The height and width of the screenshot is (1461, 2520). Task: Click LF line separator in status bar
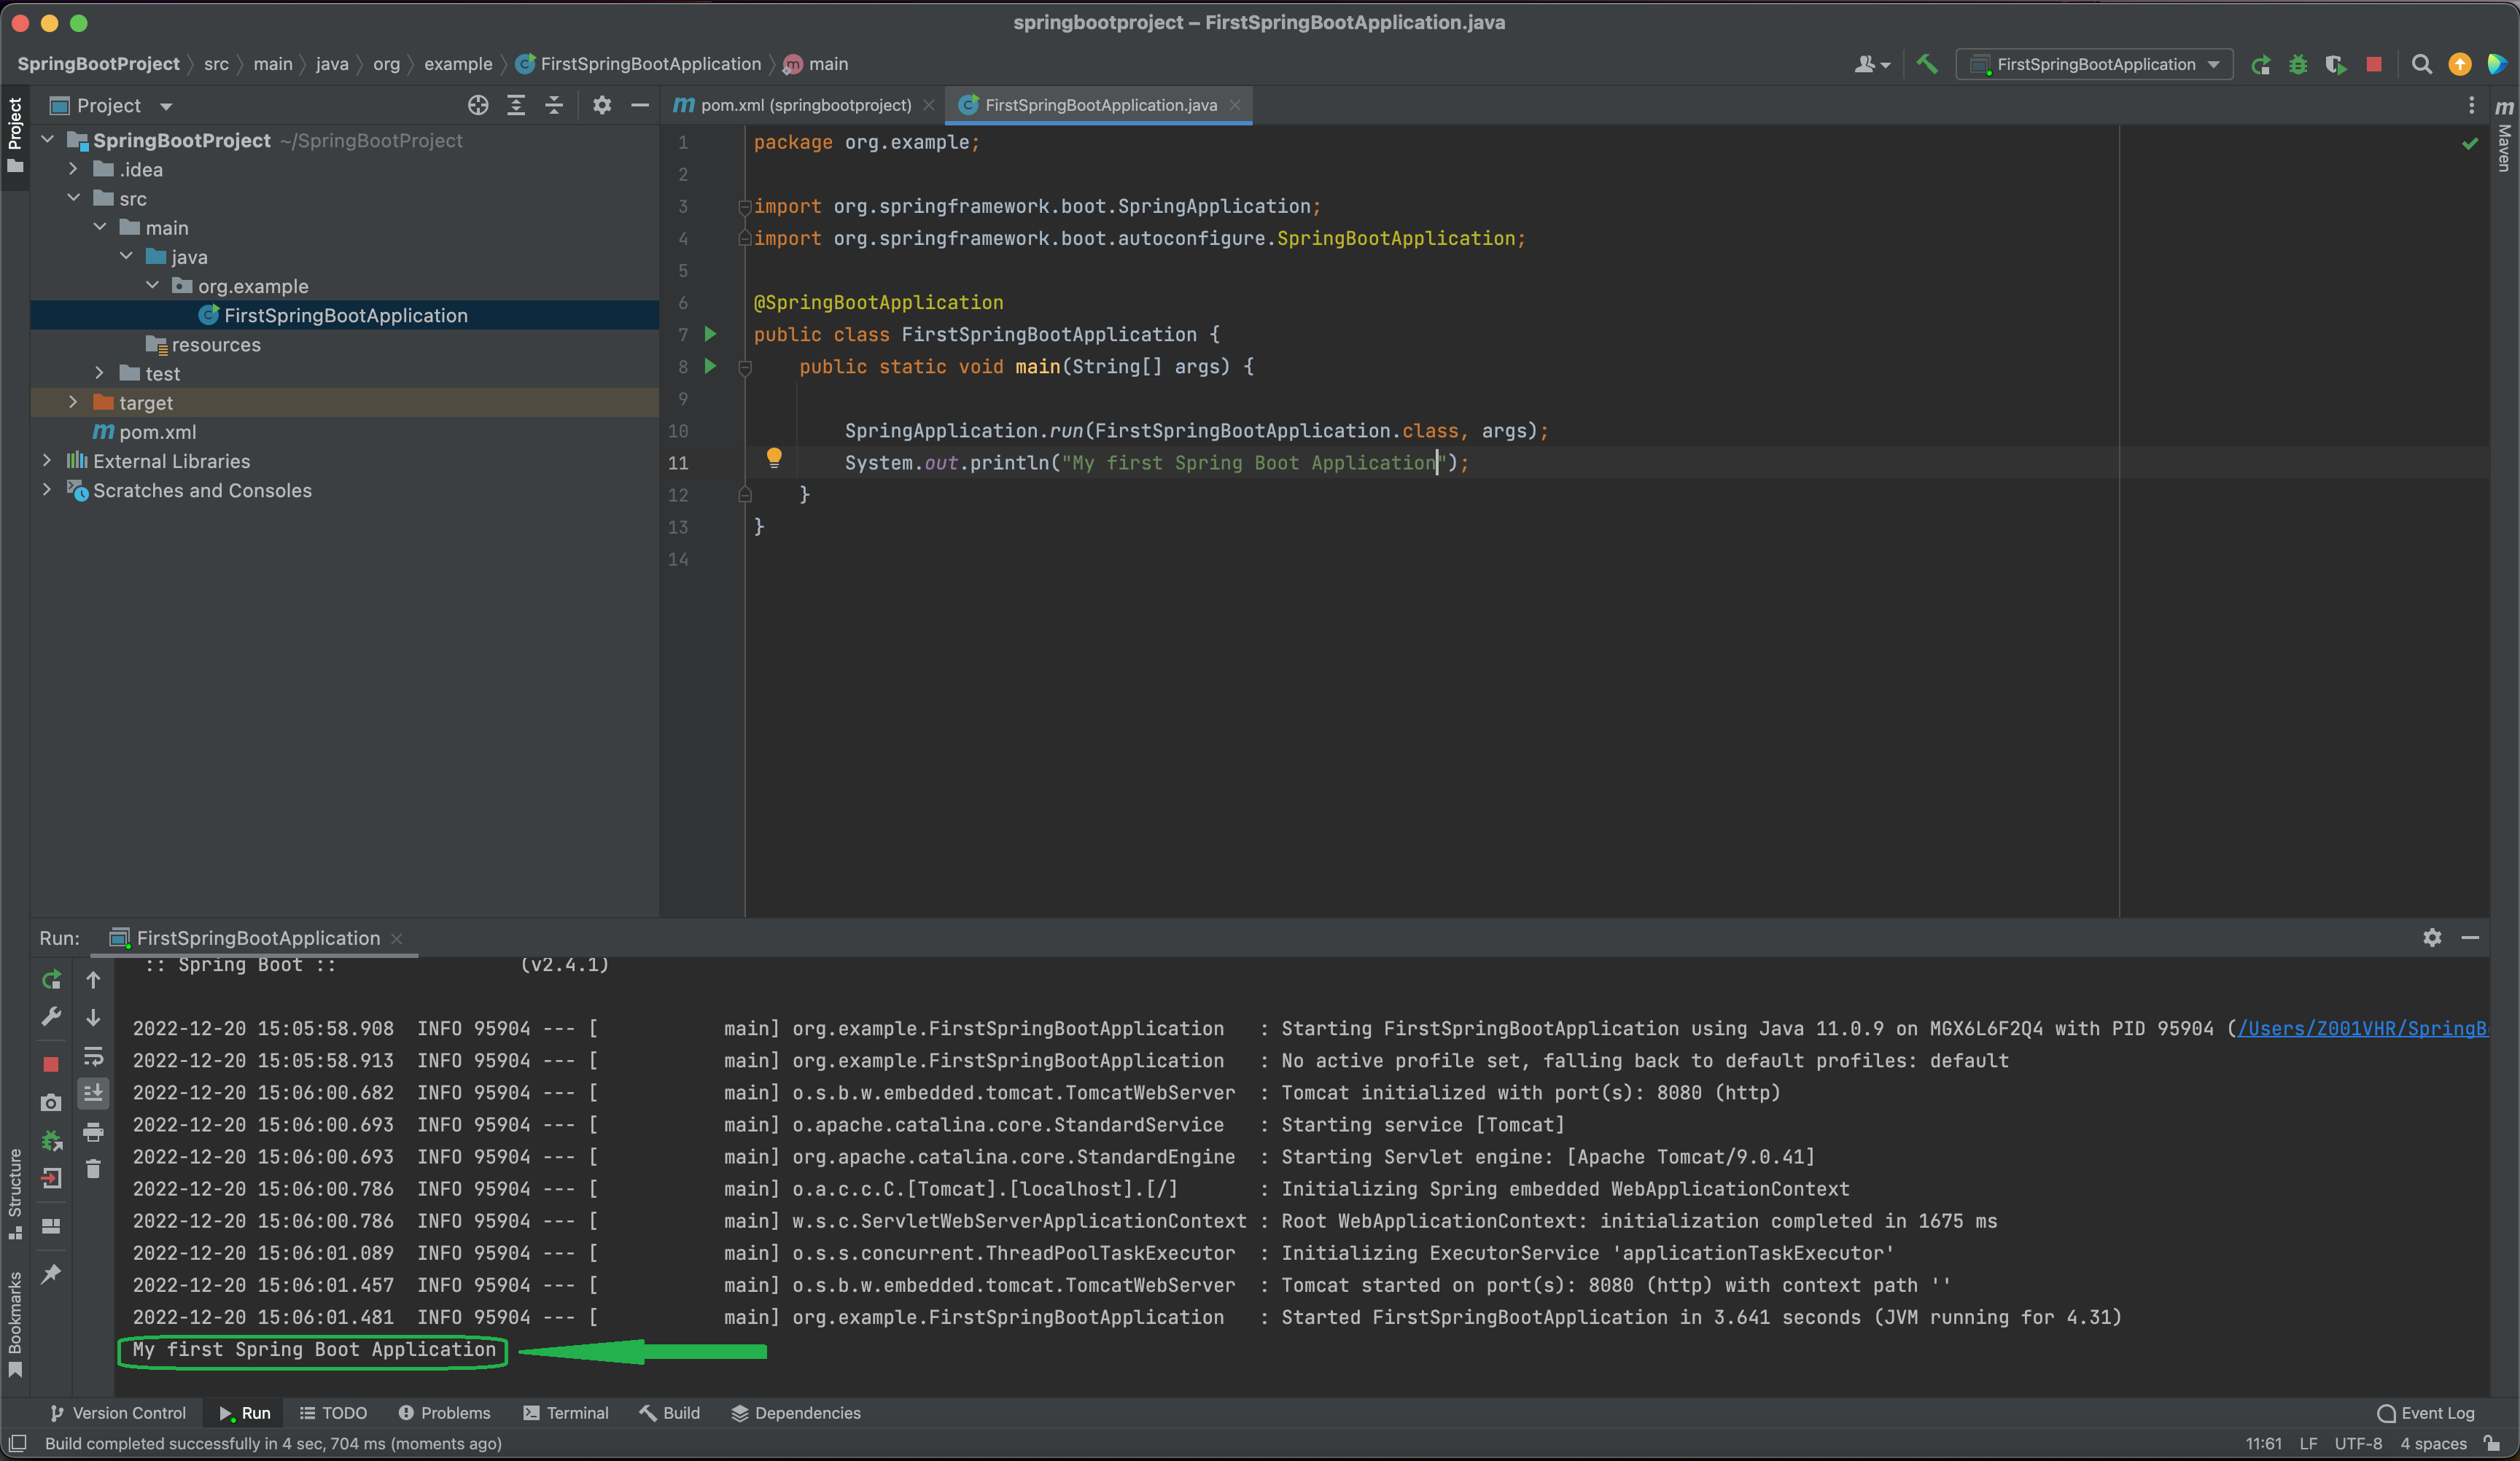pos(2308,1443)
